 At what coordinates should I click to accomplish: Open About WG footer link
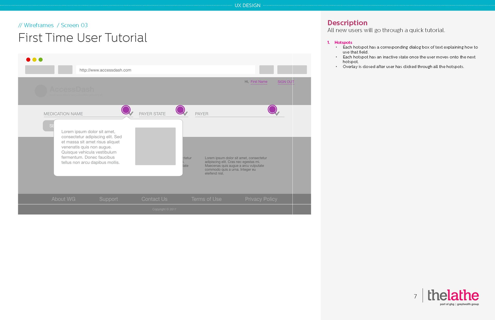click(63, 199)
